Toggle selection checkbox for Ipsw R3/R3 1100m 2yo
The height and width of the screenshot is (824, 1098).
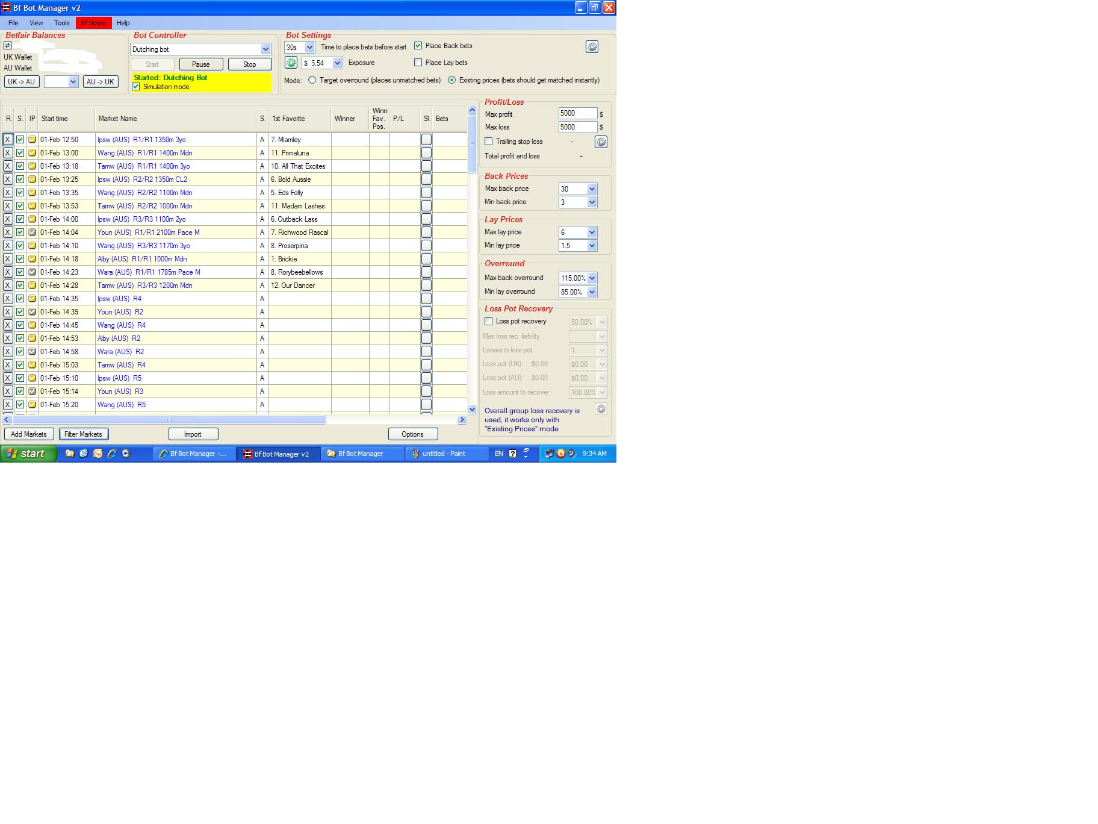[20, 219]
